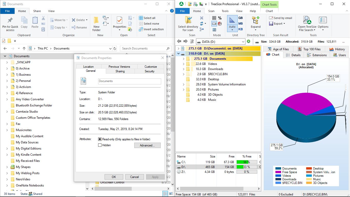Click the Documents legend color swatch
This screenshot has height=197, width=350.
pos(278,169)
